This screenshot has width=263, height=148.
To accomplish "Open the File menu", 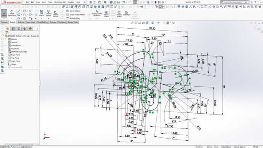I will click(x=27, y=2).
